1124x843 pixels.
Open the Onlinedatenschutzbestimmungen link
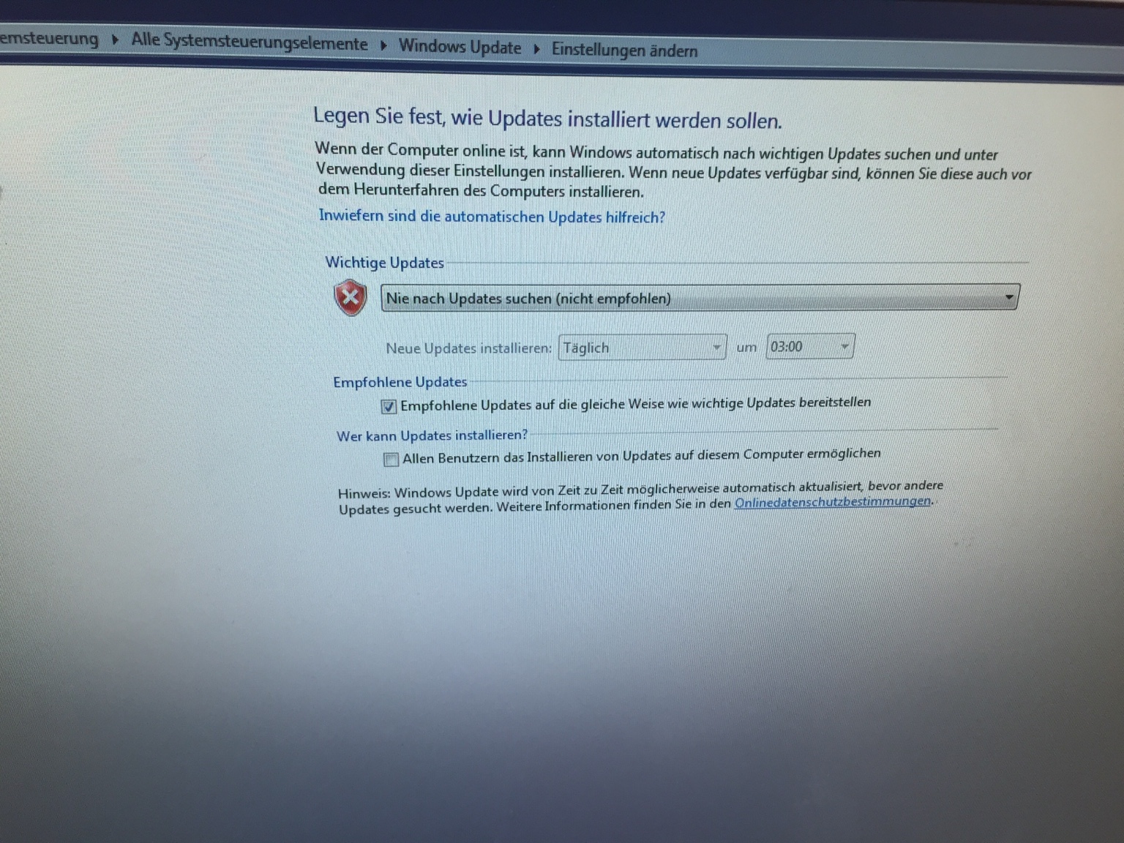[x=833, y=502]
